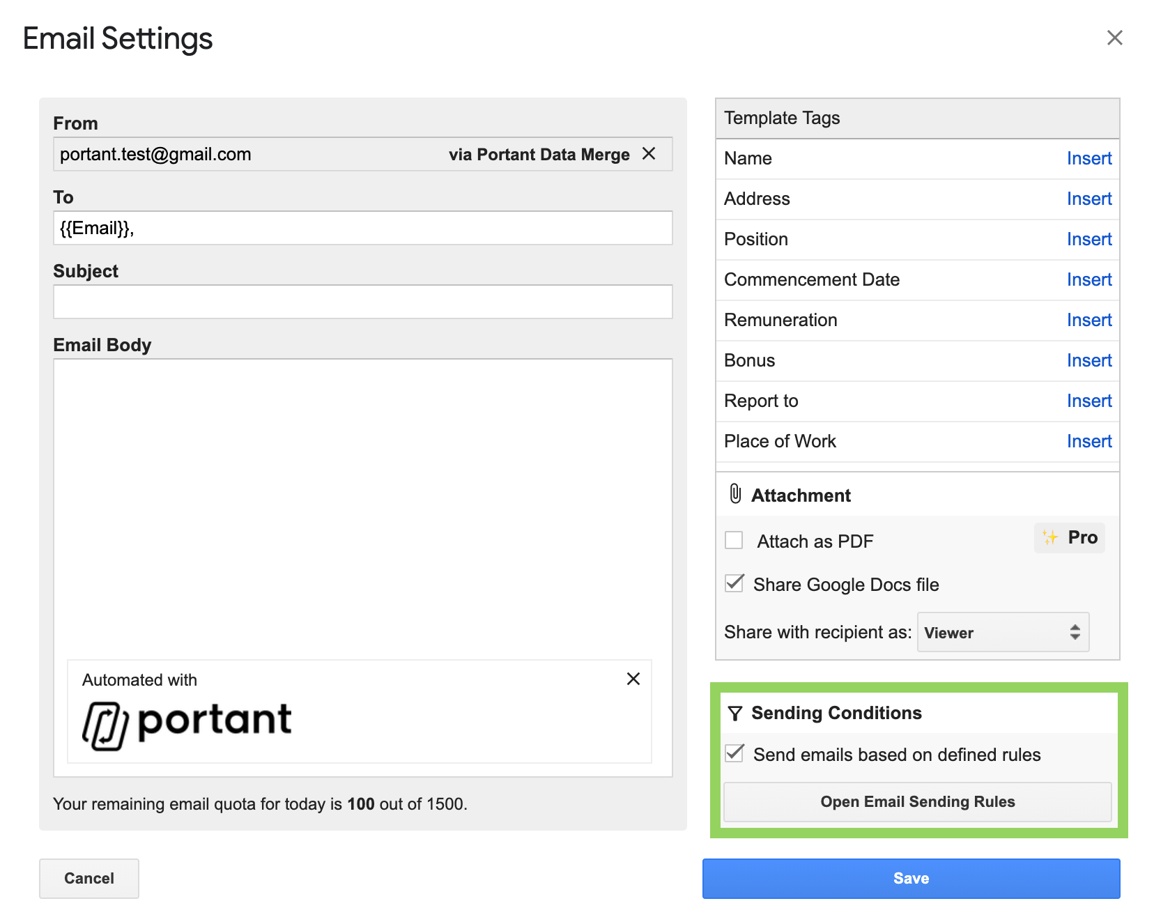This screenshot has height=924, width=1154.
Task: Open the Viewer share permission dropdown
Action: [1003, 632]
